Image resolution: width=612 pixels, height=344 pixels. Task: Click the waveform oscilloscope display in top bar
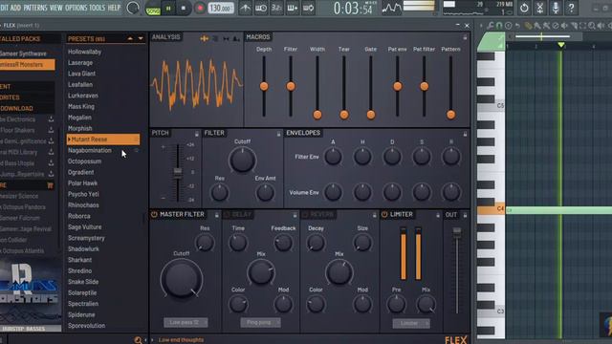pyautogui.click(x=391, y=8)
